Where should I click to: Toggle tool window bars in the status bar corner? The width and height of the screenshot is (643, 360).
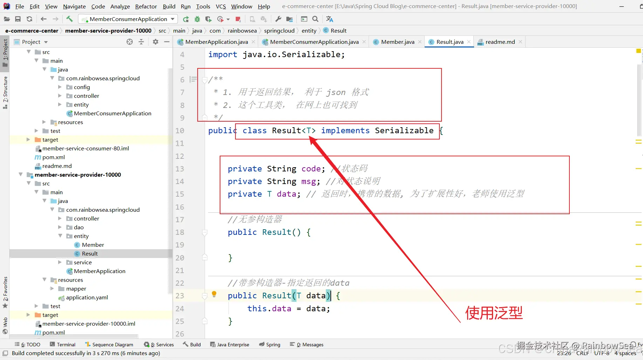coord(5,353)
